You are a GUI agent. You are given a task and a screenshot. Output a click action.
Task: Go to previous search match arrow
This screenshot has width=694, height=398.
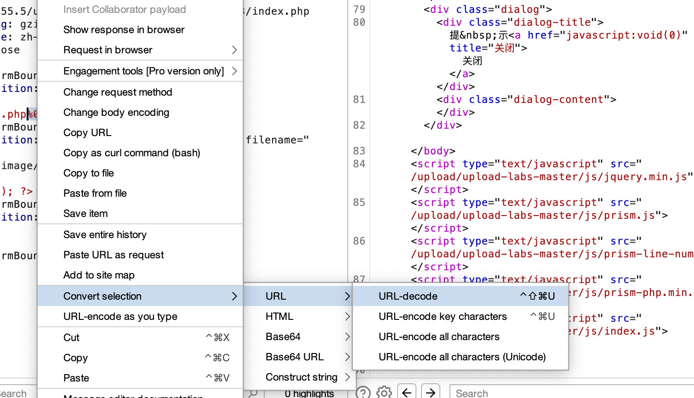[x=407, y=392]
